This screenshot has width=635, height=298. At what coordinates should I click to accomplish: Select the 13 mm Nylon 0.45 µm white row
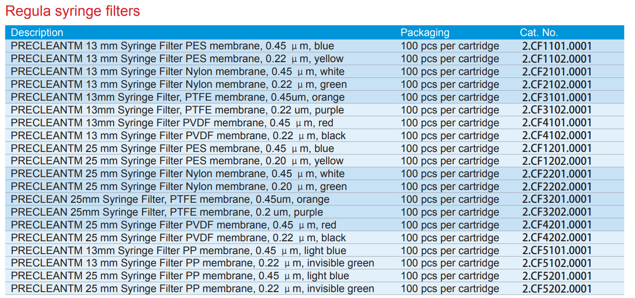pos(177,72)
